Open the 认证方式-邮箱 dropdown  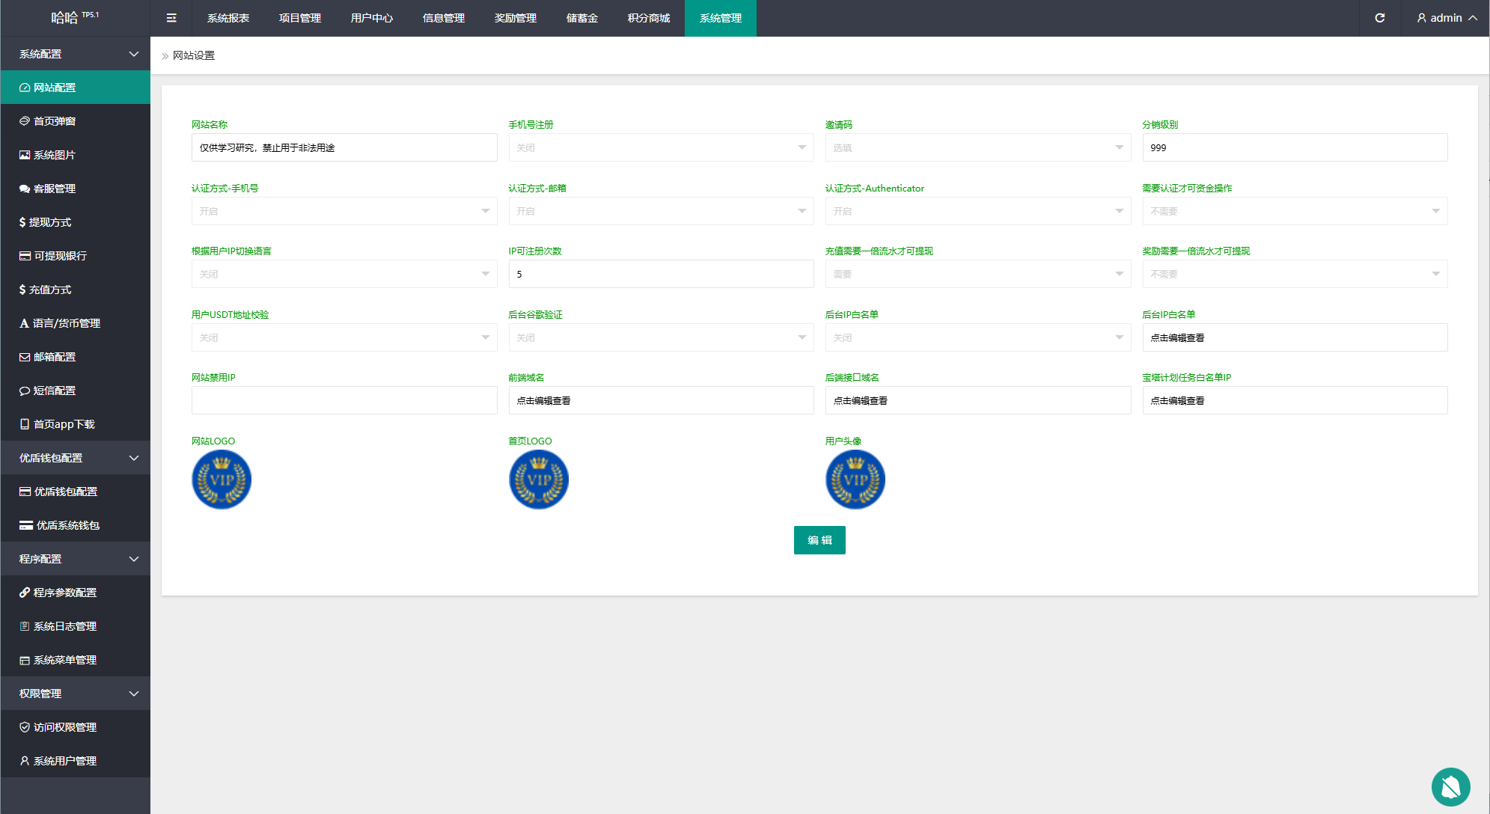[660, 211]
